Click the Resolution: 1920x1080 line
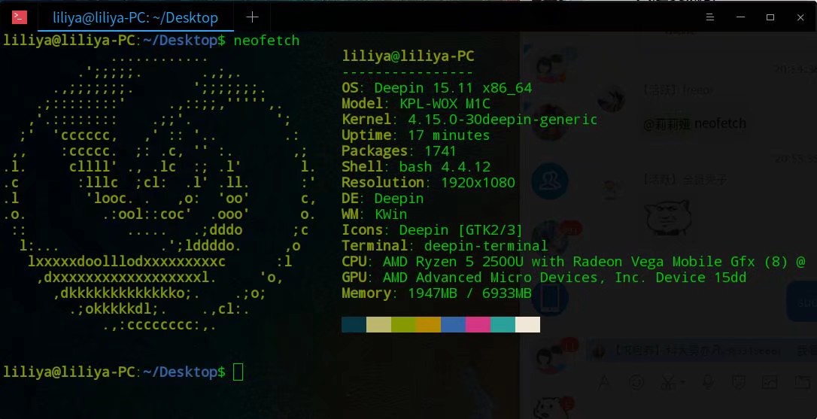The image size is (817, 419). [x=428, y=182]
